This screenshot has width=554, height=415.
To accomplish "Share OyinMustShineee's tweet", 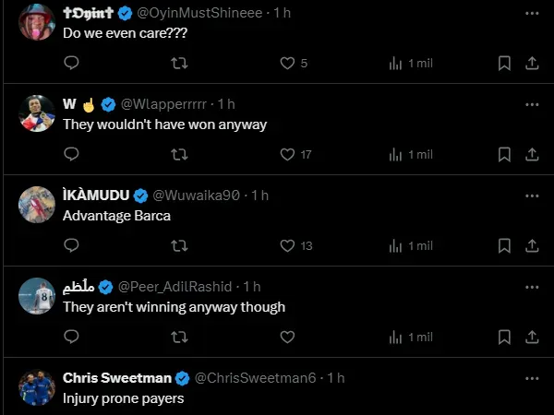I will click(532, 64).
